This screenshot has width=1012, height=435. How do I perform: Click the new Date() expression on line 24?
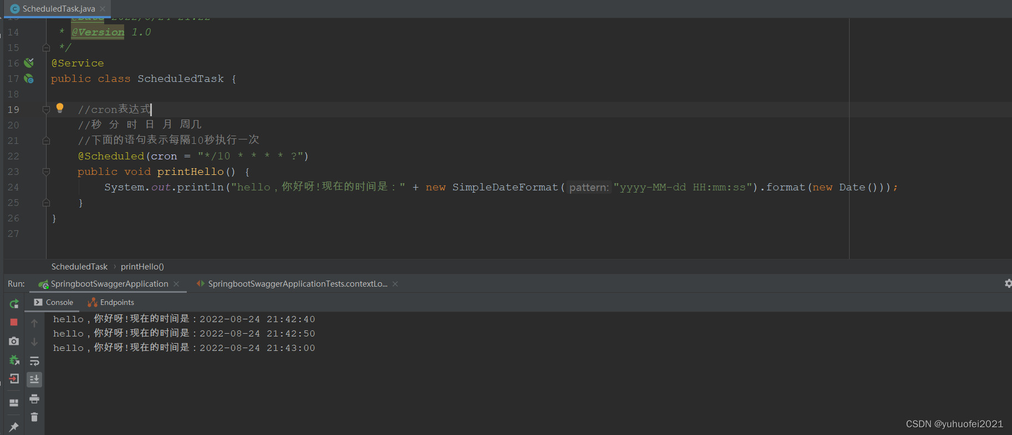click(845, 187)
